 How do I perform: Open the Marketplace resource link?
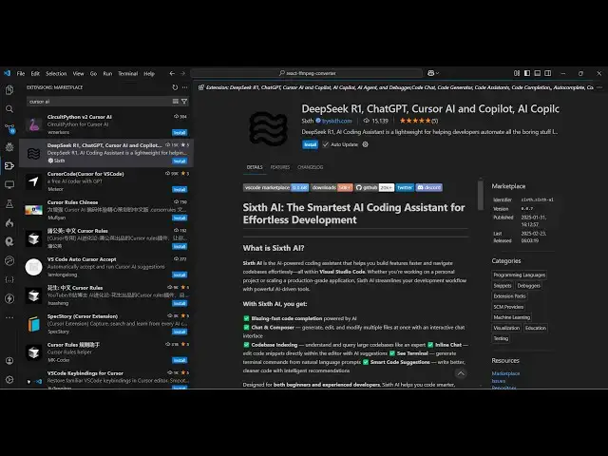click(x=505, y=373)
